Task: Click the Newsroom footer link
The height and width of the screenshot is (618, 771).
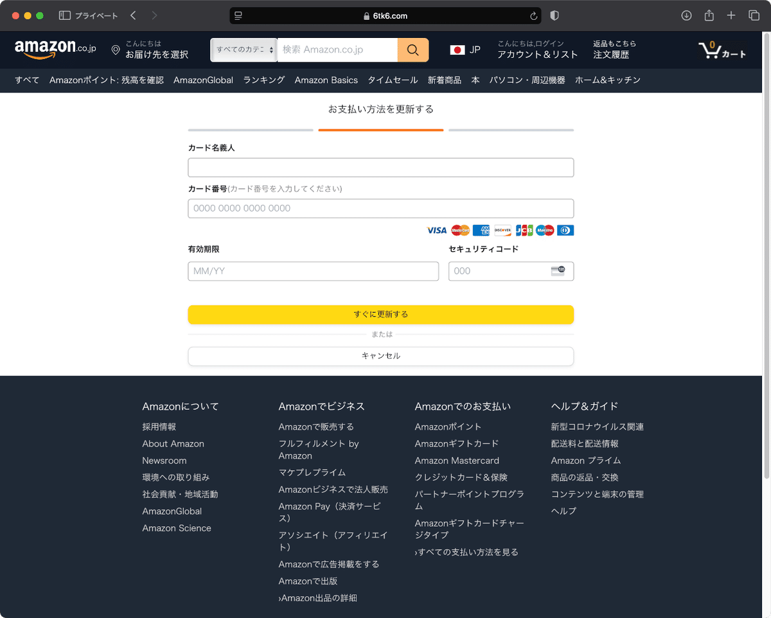Action: coord(164,461)
